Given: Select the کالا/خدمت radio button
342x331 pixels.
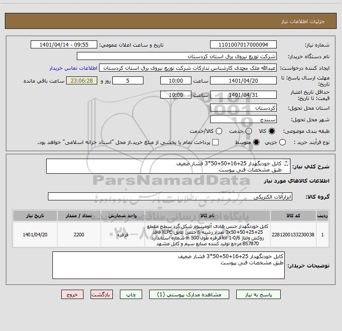Looking at the screenshot, I should coord(219,131).
